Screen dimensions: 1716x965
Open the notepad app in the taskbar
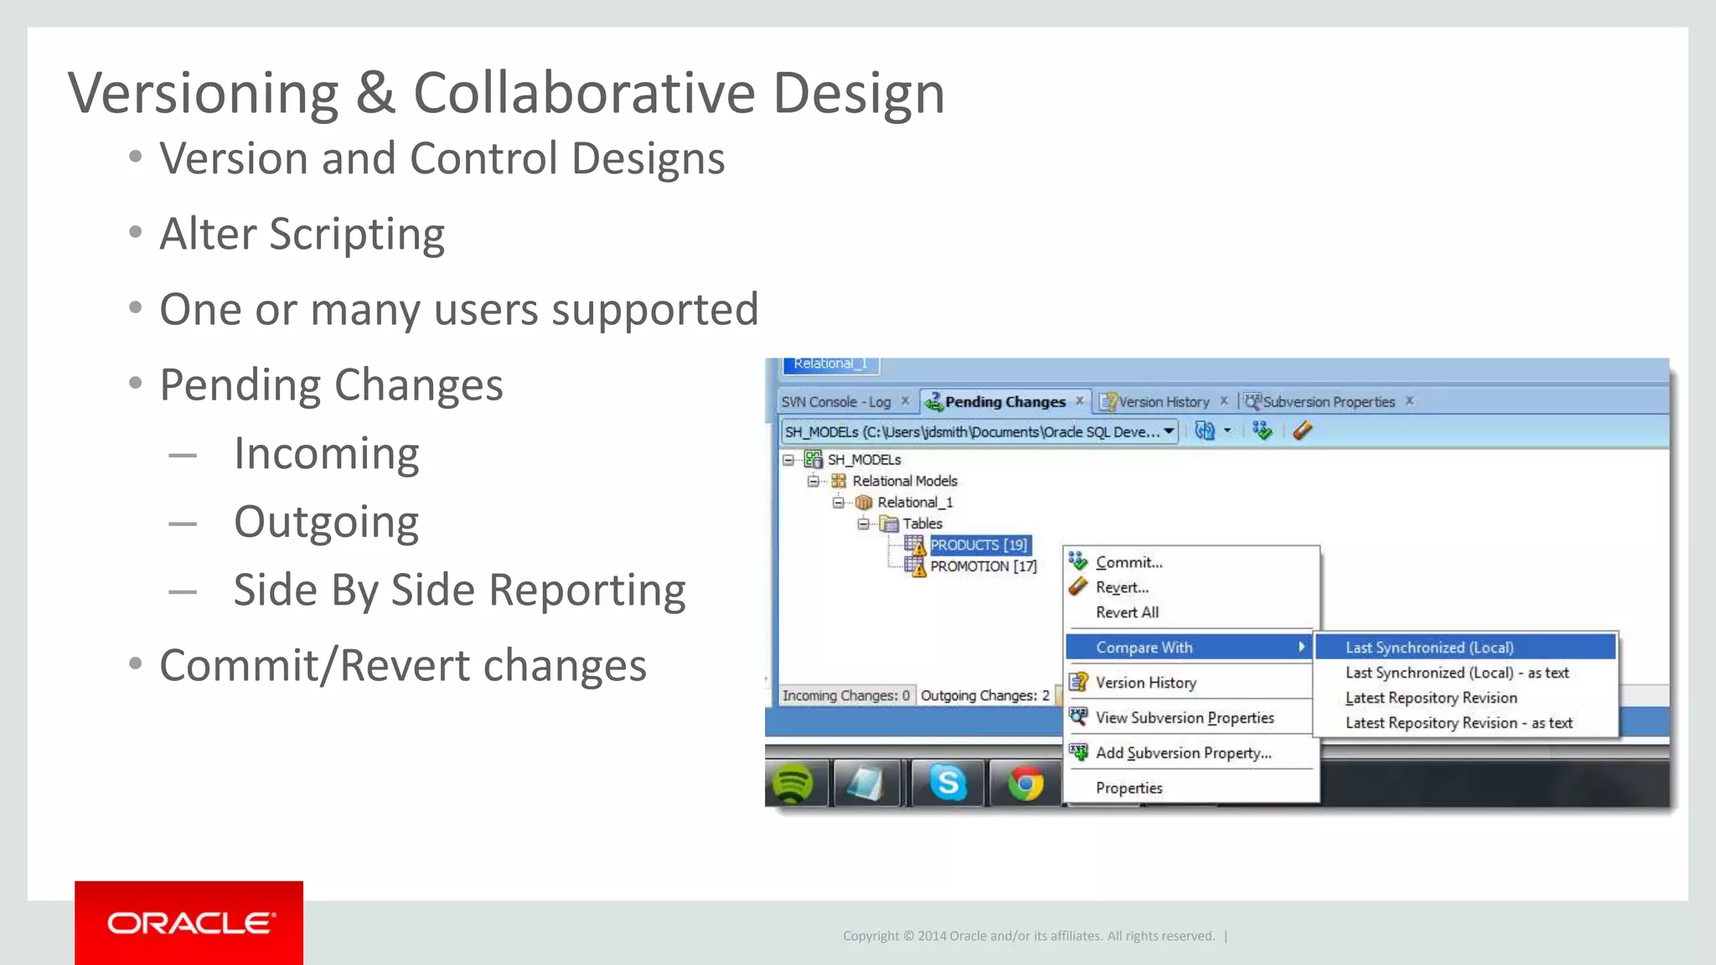tap(866, 784)
